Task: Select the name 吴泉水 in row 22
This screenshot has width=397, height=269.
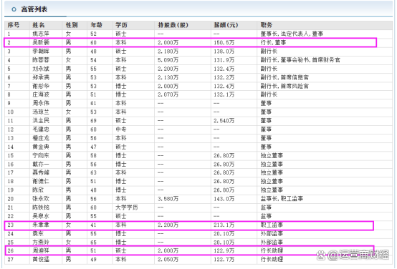Action: (x=41, y=216)
